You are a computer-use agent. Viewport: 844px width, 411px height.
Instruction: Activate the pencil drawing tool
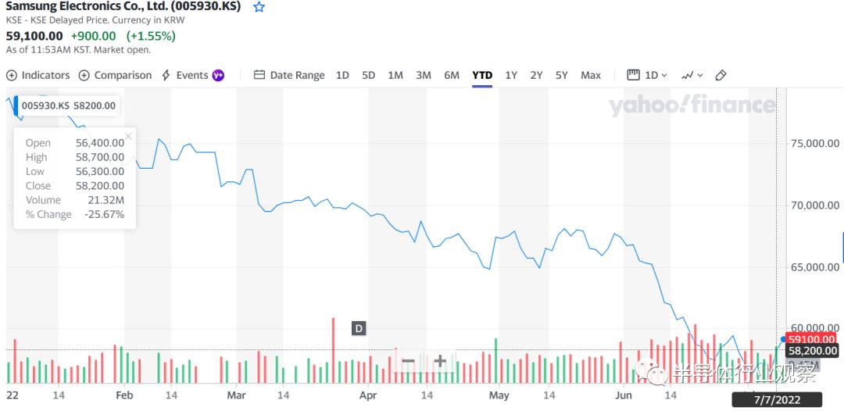point(721,75)
